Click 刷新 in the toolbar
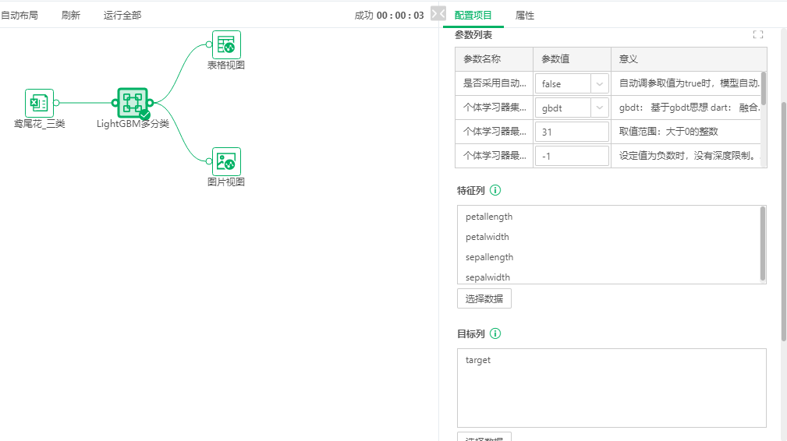The image size is (787, 441). 71,16
